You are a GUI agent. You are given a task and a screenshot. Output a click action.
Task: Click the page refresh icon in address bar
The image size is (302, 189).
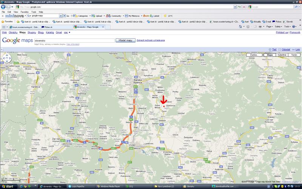[239, 7]
